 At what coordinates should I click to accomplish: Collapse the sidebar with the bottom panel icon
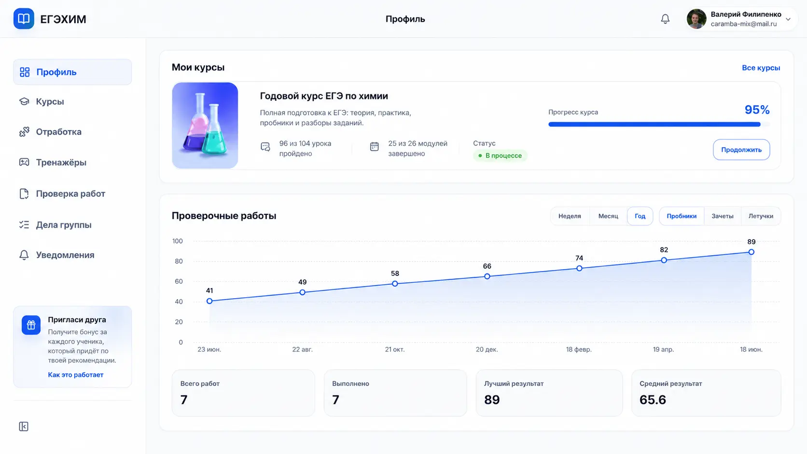pyautogui.click(x=24, y=426)
